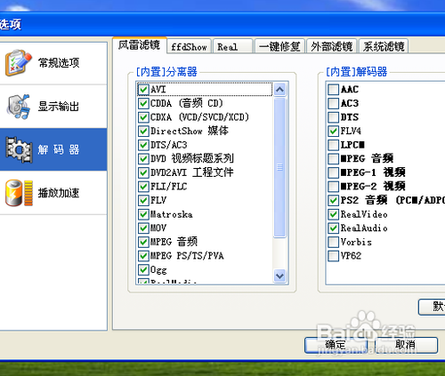Toggle the FLV splitter checkbox
Image resolution: width=445 pixels, height=376 pixels.
[143, 200]
